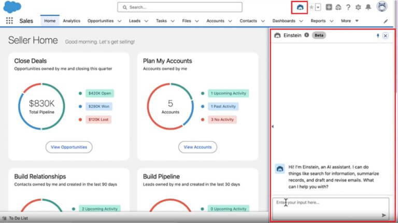Click the 2 Upcoming Activity tag

point(99,209)
